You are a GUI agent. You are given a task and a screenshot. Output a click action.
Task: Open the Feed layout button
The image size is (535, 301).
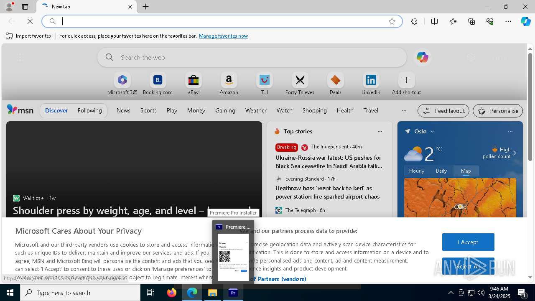pyautogui.click(x=443, y=111)
